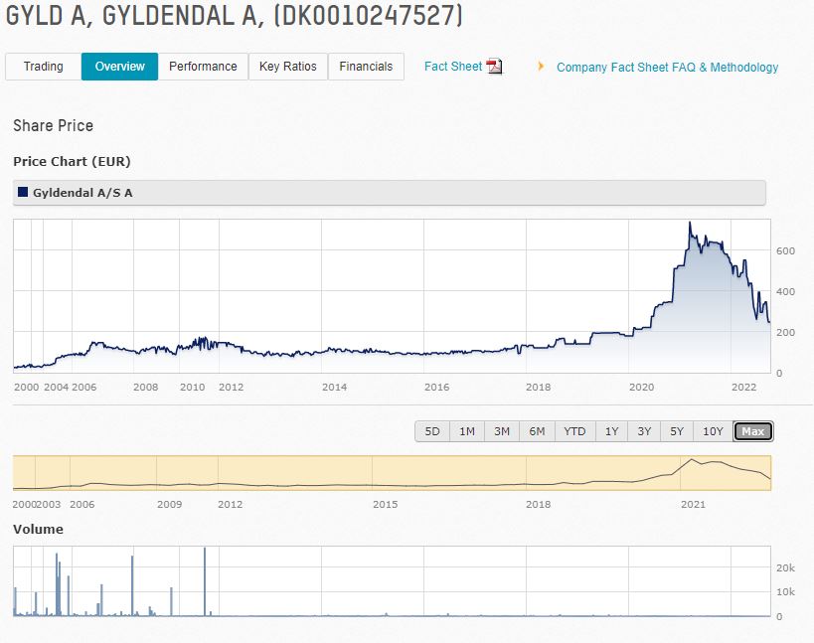The image size is (814, 643).
Task: Select the 1Y period button
Action: click(x=611, y=431)
